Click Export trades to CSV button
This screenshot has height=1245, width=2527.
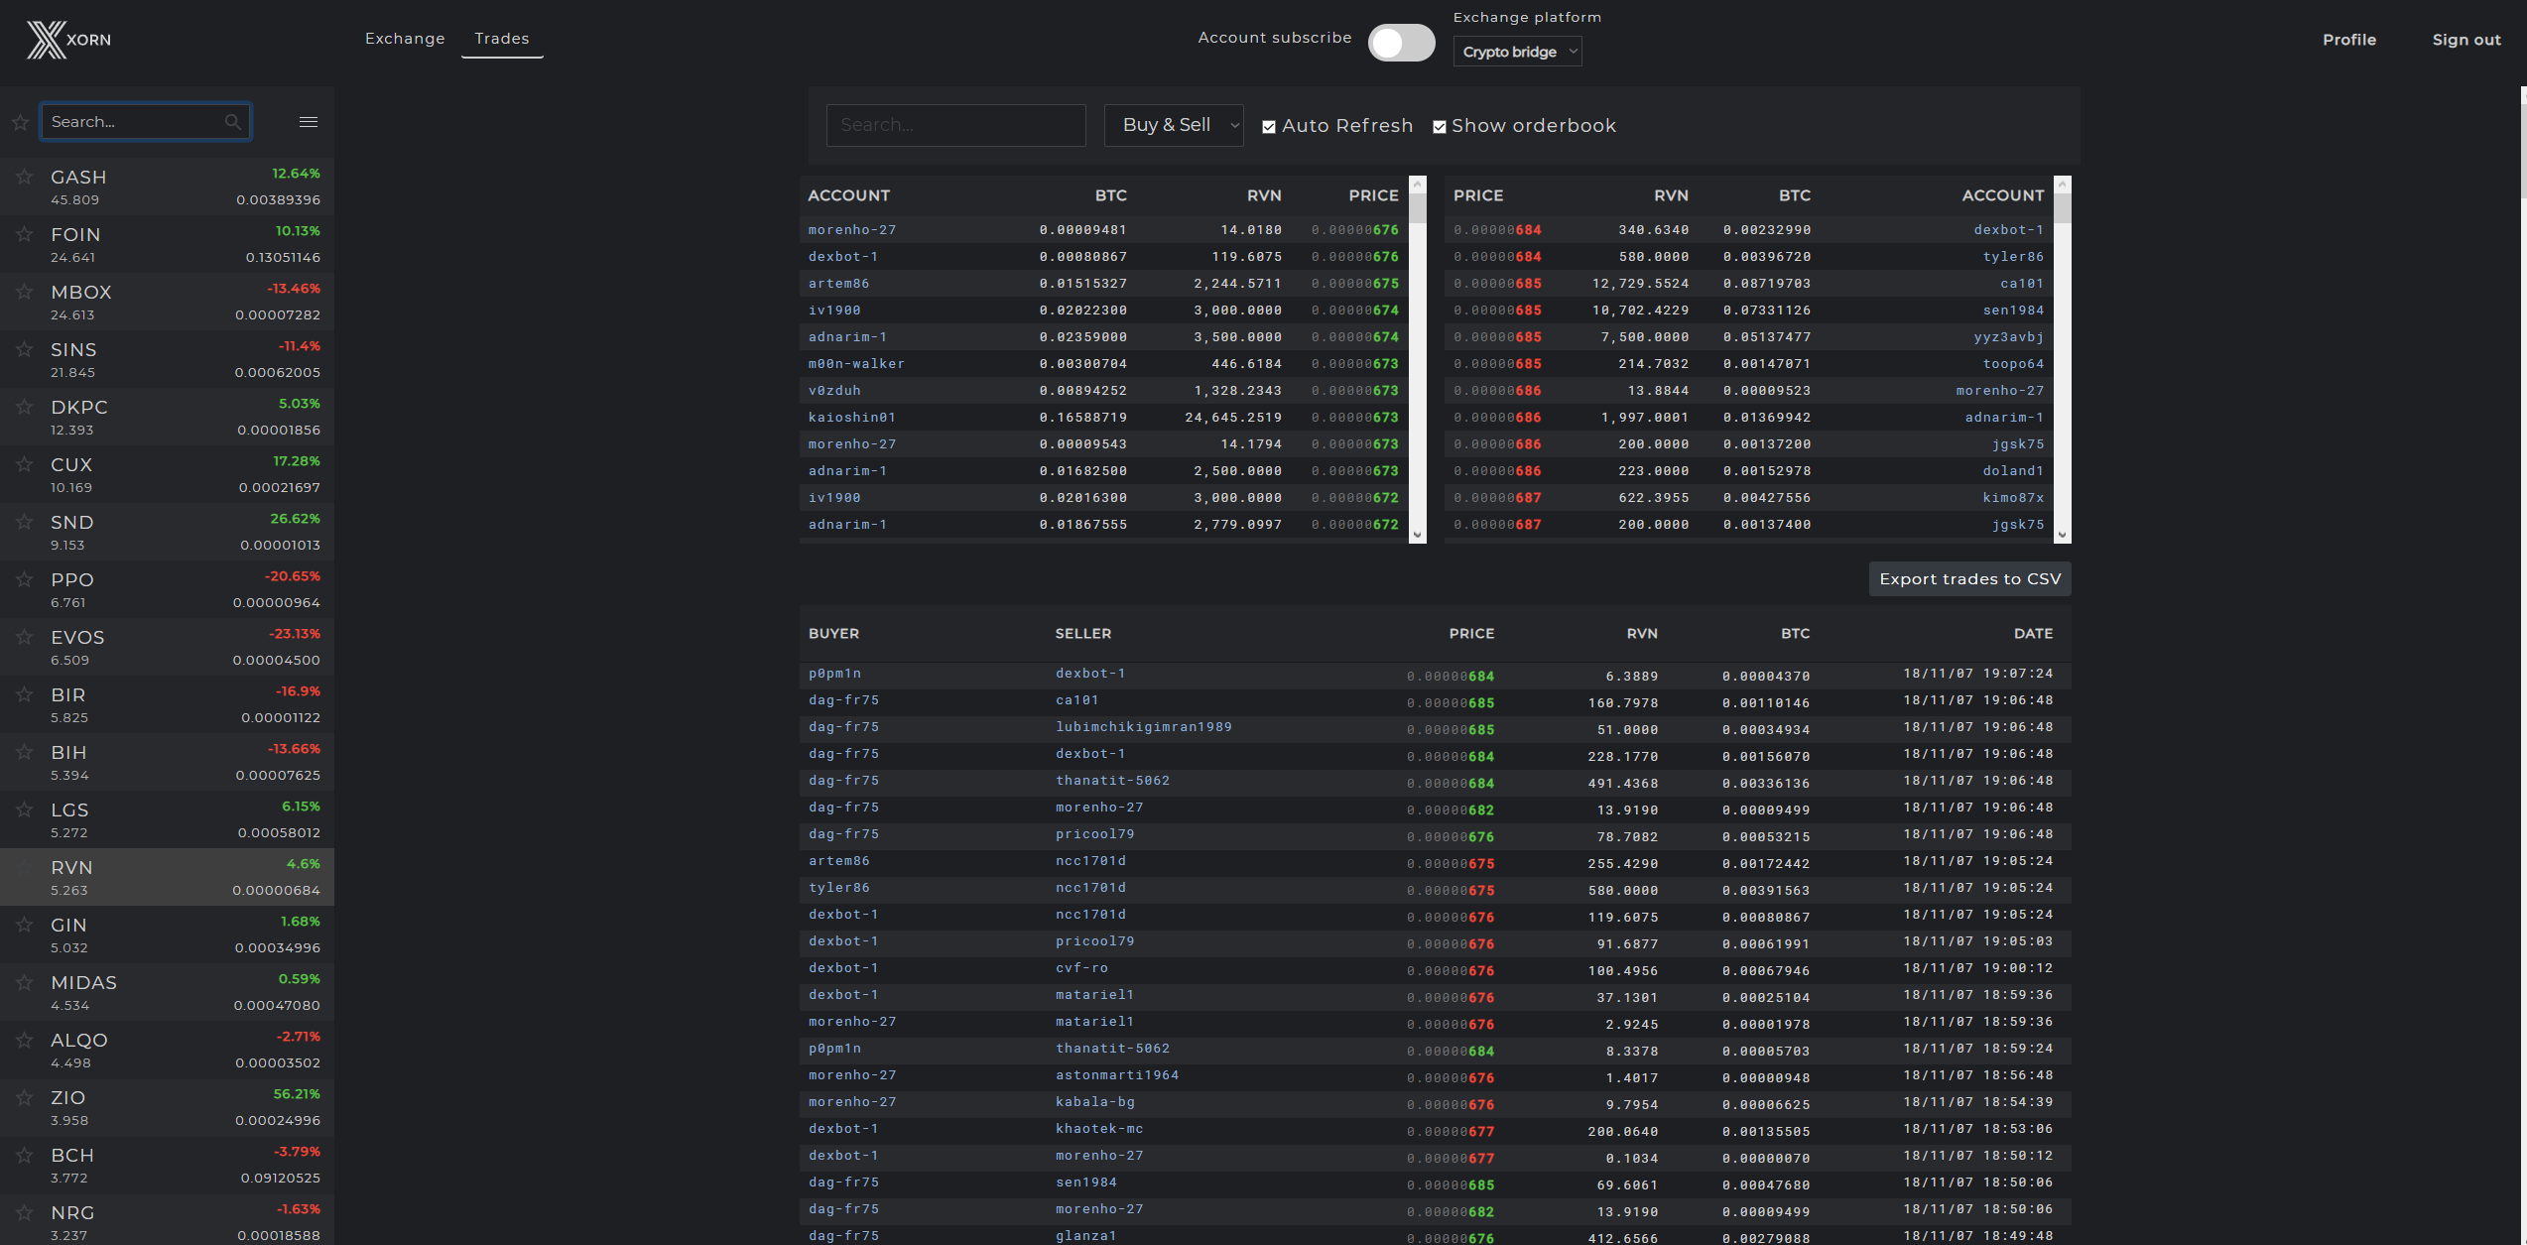[1969, 579]
